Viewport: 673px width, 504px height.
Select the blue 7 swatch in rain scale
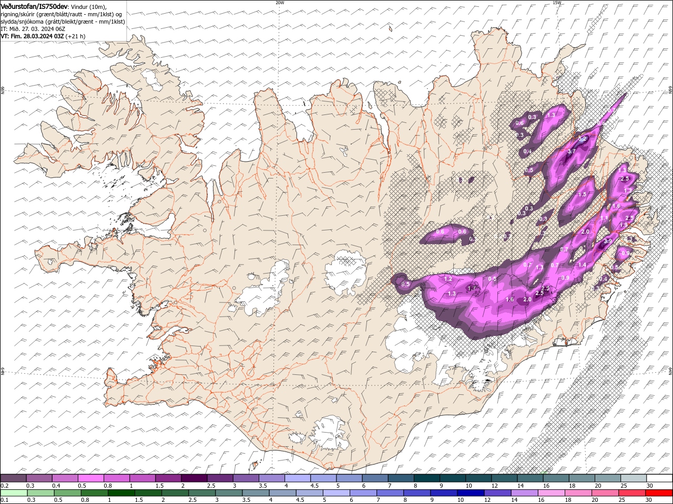[x=390, y=493]
